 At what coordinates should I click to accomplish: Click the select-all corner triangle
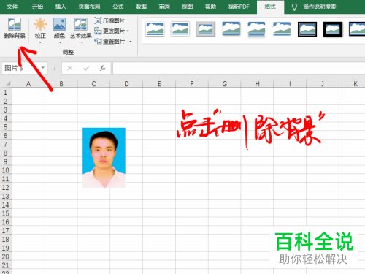pyautogui.click(x=8, y=84)
